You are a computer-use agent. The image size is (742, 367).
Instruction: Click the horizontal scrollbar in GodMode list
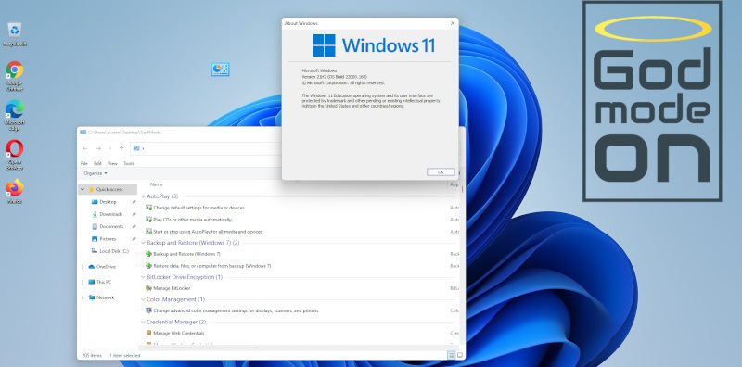[202, 348]
